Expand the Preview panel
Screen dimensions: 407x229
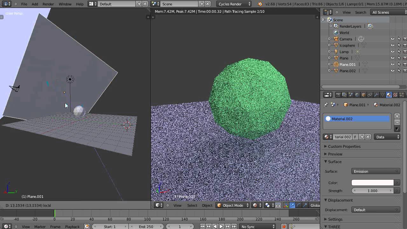335,154
